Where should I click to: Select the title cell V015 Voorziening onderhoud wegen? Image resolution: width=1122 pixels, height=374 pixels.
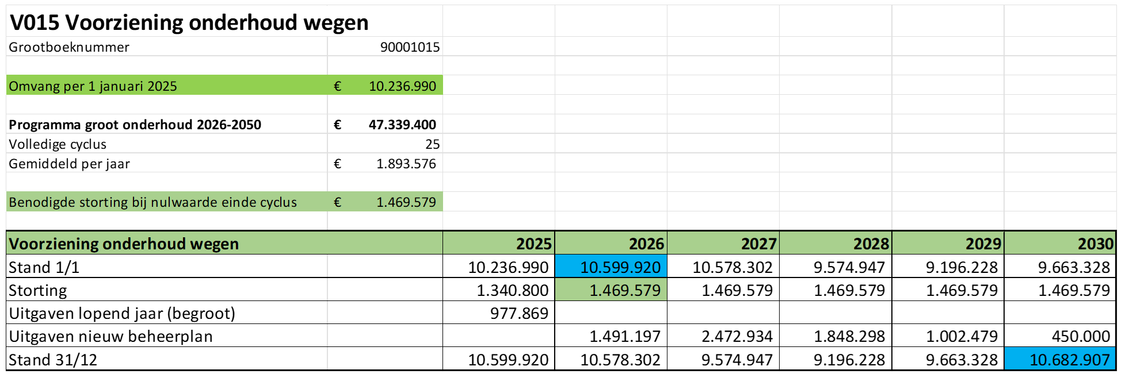tap(190, 23)
